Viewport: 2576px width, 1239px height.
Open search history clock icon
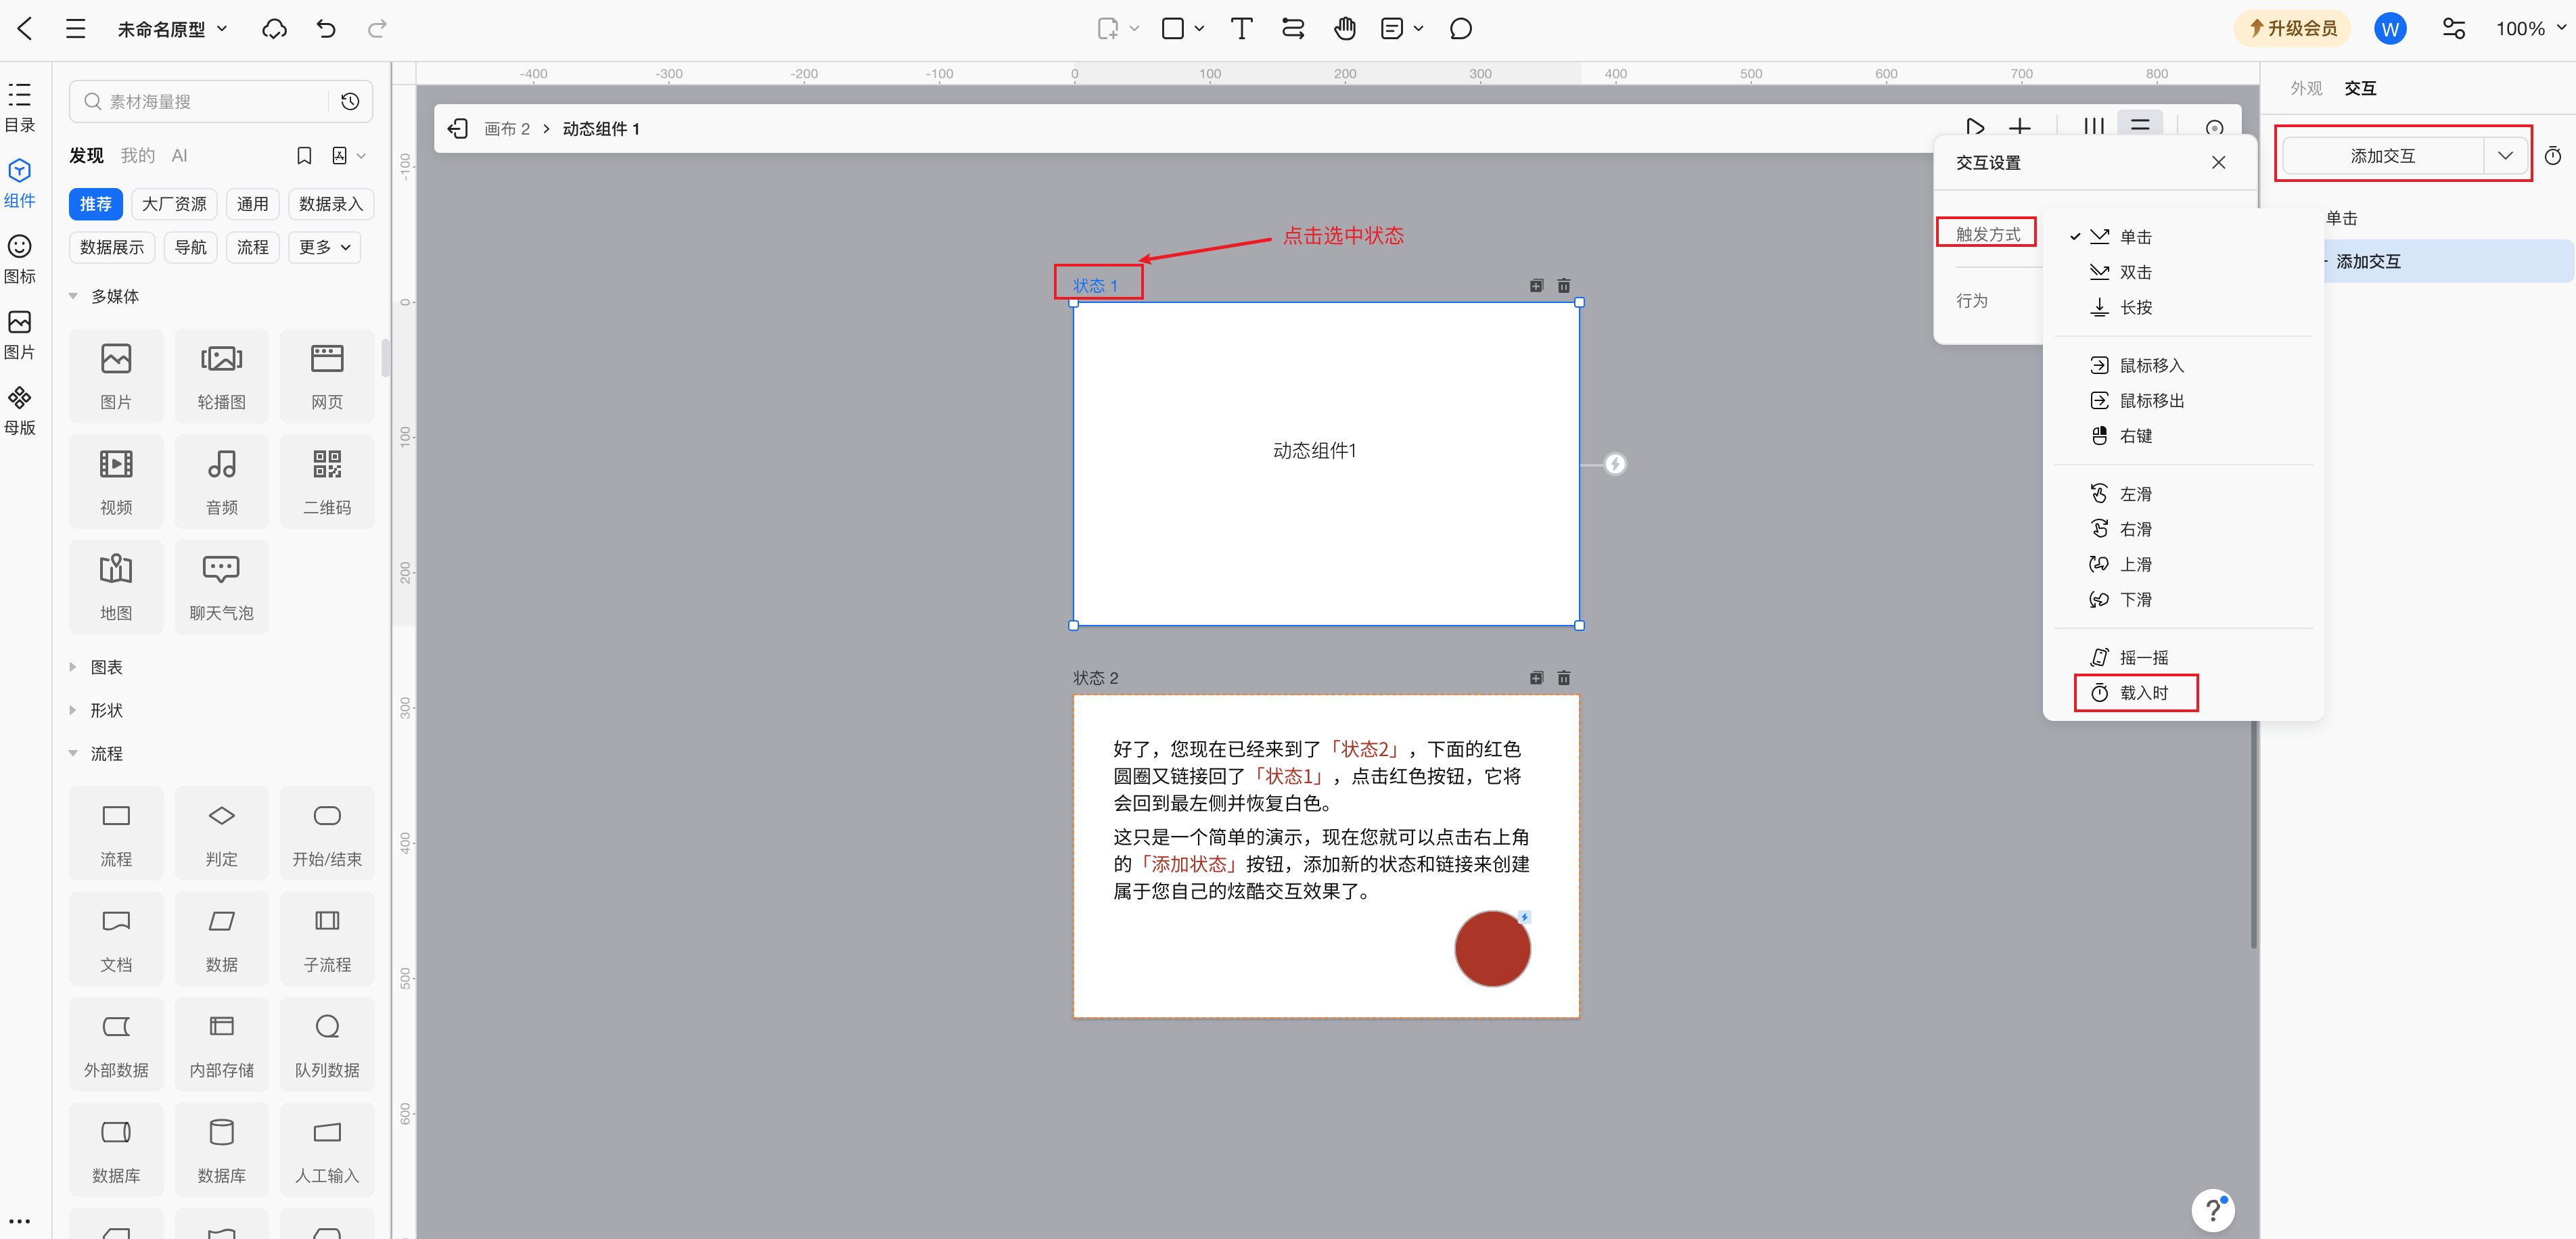pyautogui.click(x=350, y=101)
